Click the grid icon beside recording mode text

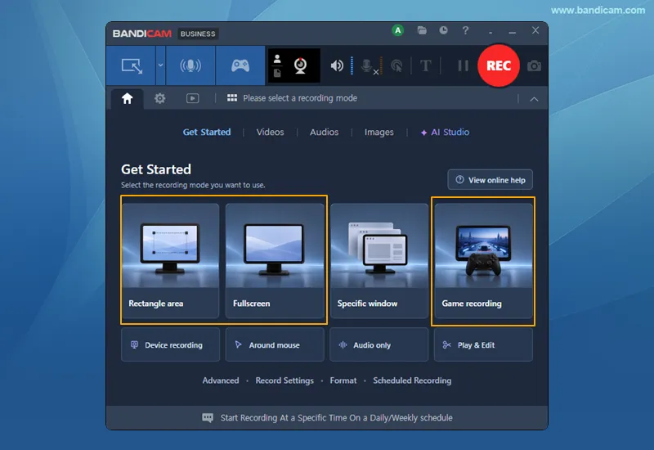point(232,98)
